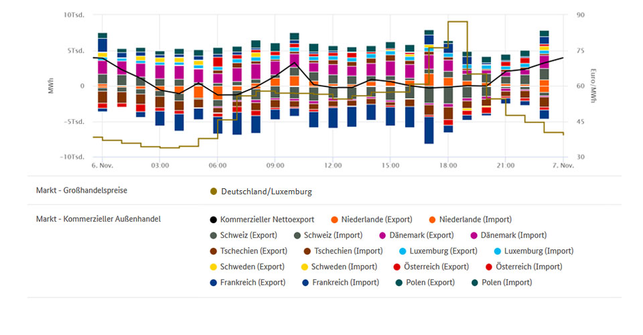643x335 pixels.
Task: Select Polen (Export) legend entry
Action: [x=425, y=283]
